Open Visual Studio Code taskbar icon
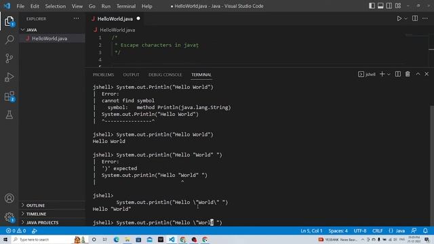434x244 pixels. pyautogui.click(x=172, y=239)
